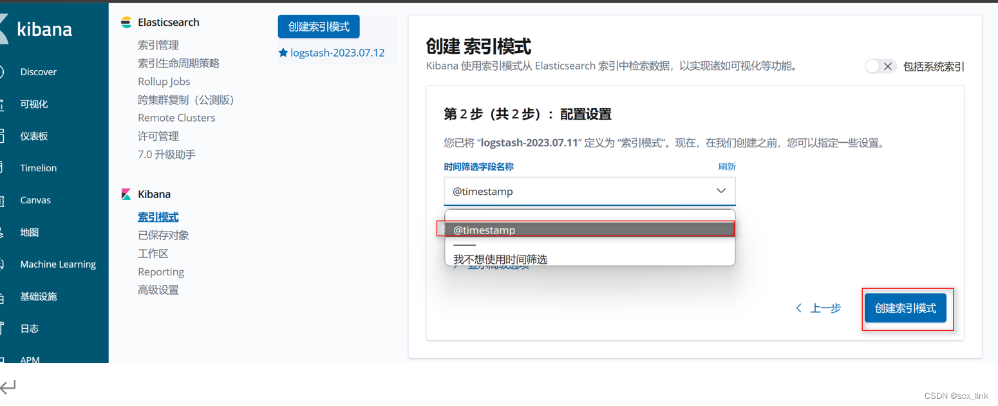Screen dimensions: 998x406
Task: Open 已保存对象 page
Action: point(163,235)
